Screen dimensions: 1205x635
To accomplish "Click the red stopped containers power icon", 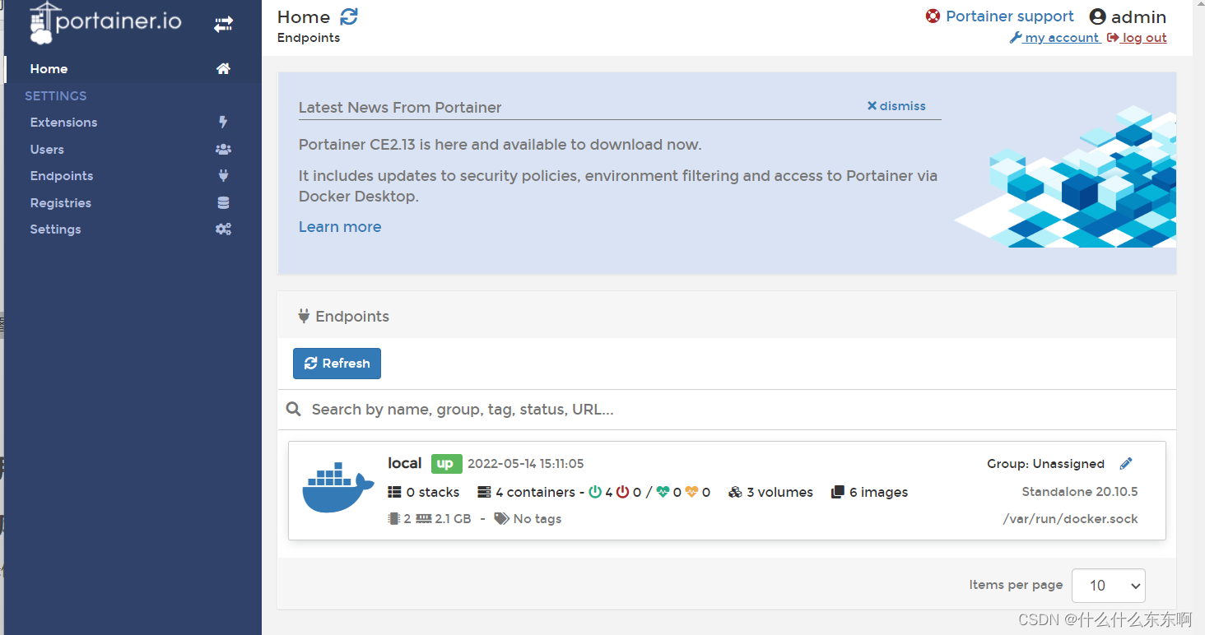I will [x=622, y=493].
